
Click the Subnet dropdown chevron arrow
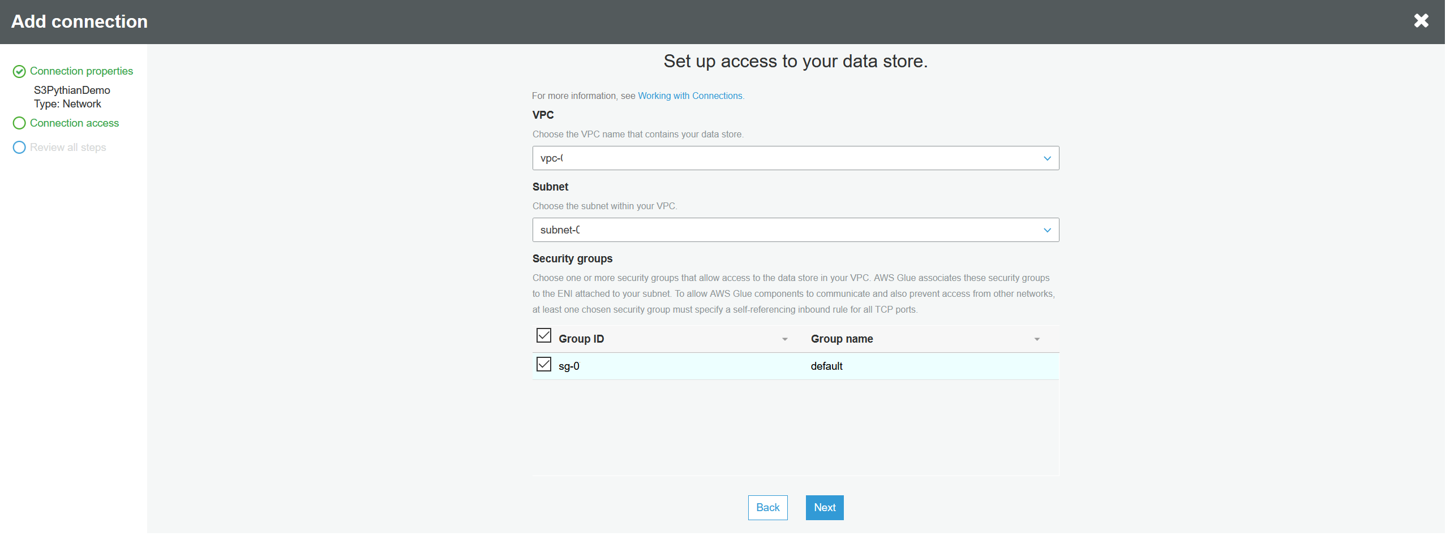pos(1046,230)
